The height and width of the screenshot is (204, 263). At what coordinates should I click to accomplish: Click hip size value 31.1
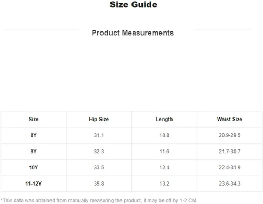click(99, 135)
